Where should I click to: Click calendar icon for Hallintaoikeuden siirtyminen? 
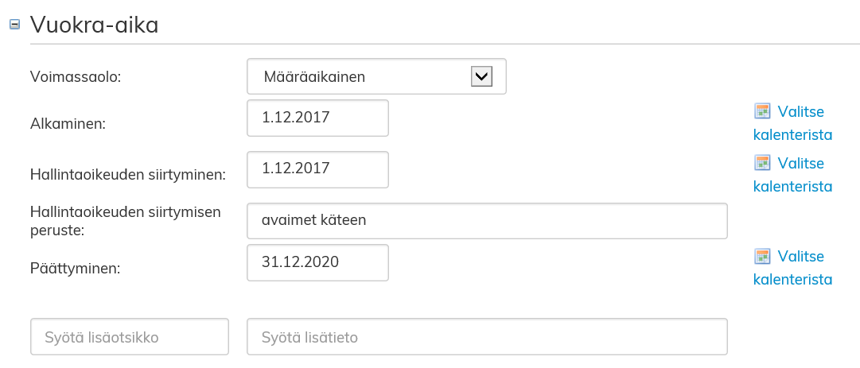[x=762, y=163]
